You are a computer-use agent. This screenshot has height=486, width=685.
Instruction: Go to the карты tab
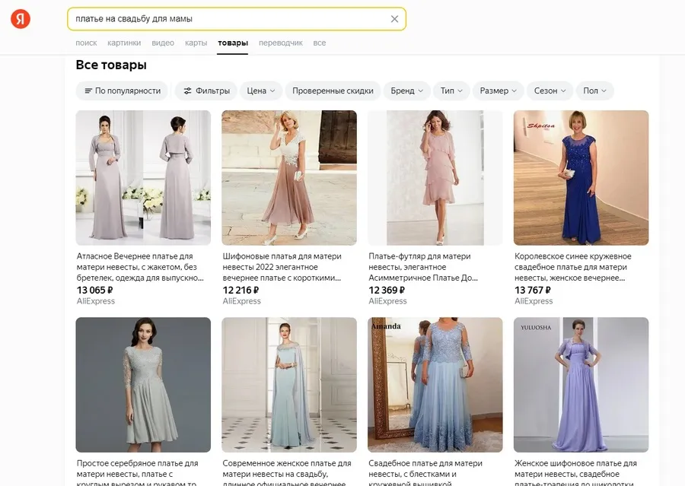point(196,43)
